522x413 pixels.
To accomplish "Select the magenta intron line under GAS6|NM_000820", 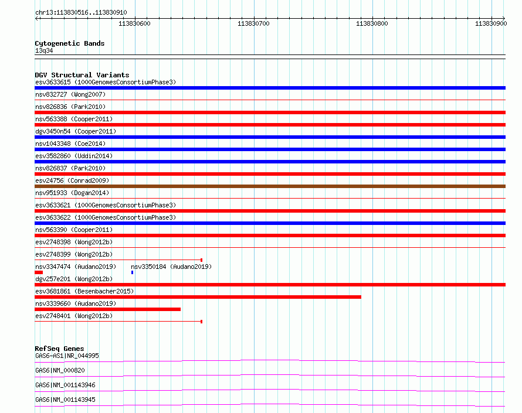I will point(270,376).
